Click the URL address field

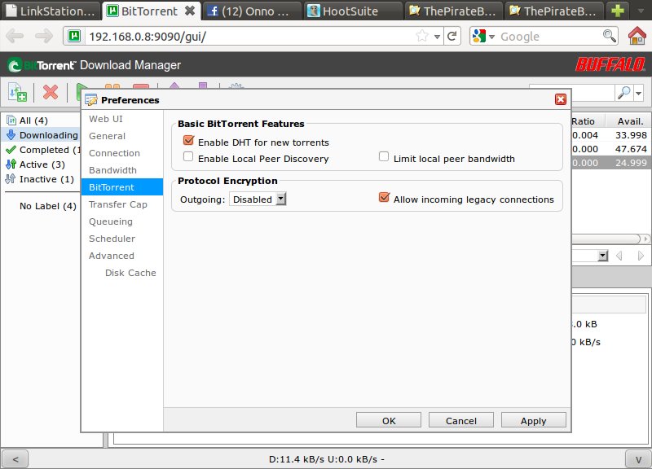pos(249,37)
